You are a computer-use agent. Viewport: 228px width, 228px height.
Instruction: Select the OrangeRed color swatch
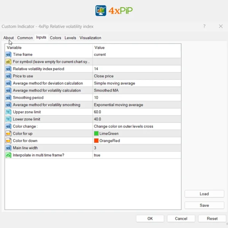(x=97, y=141)
